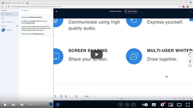Click the share screen circle button
193x108 pixels.
tap(133, 105)
